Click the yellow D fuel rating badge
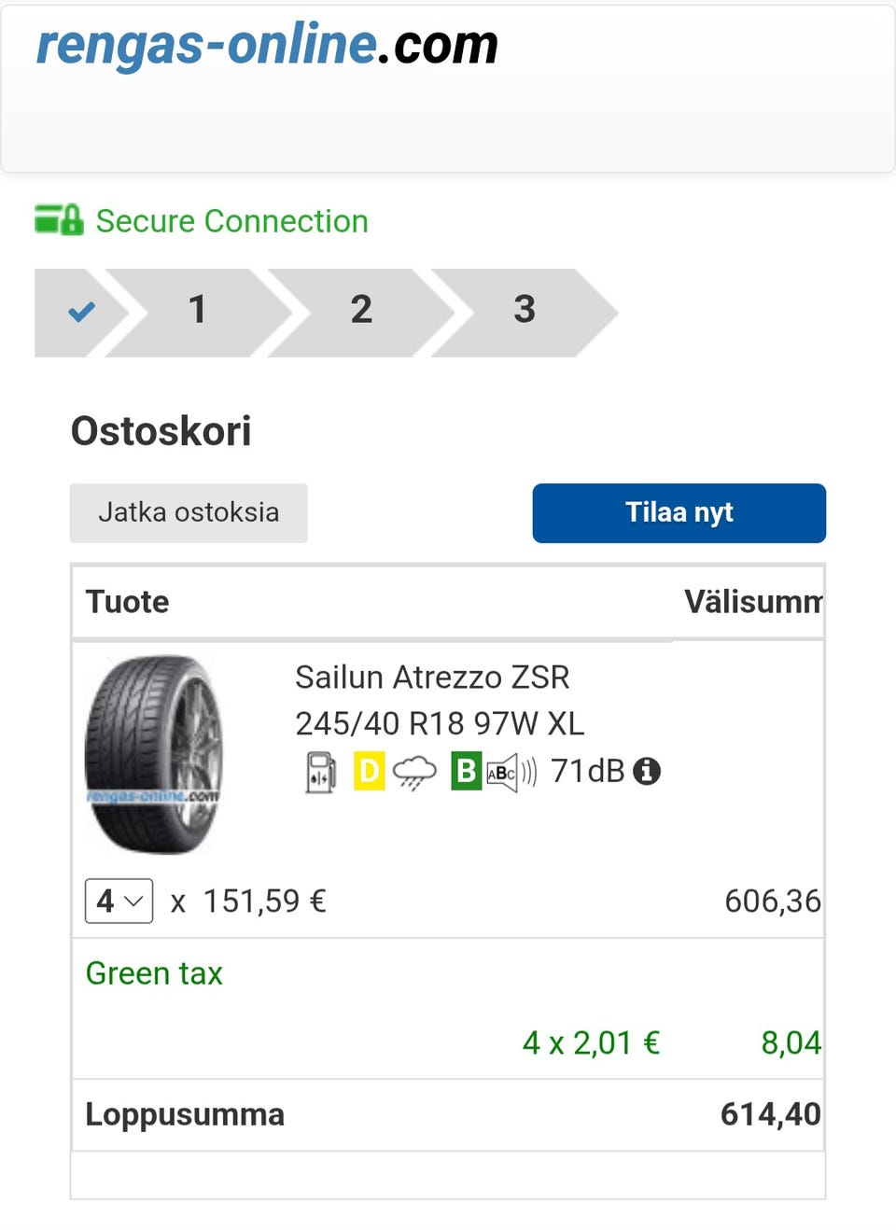The height and width of the screenshot is (1230, 896). pyautogui.click(x=369, y=772)
